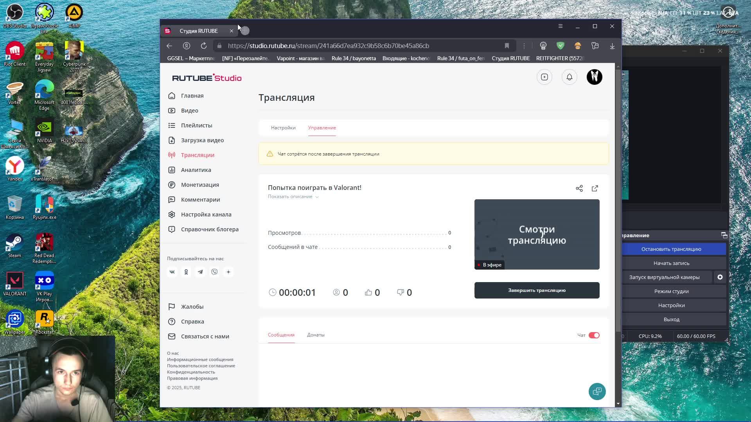This screenshot has height=422, width=751.
Task: Click the user avatar profile icon
Action: point(594,77)
